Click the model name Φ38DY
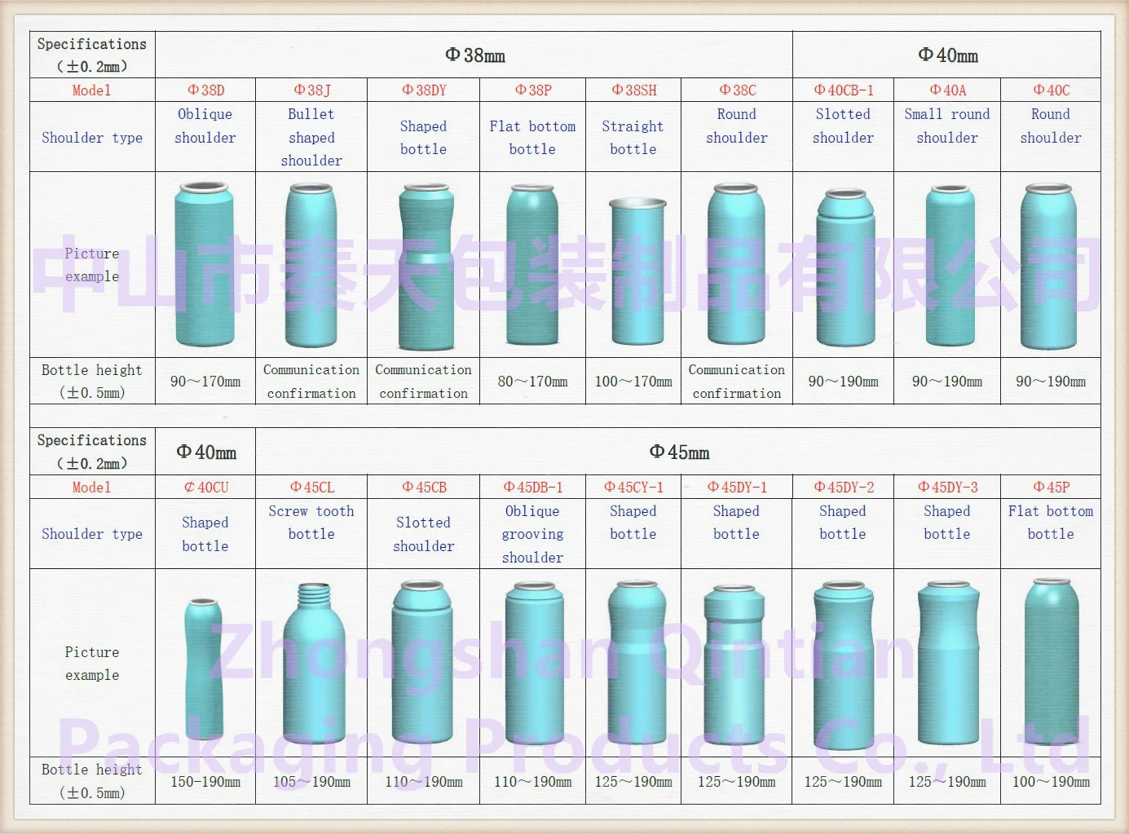The image size is (1129, 834). [424, 90]
